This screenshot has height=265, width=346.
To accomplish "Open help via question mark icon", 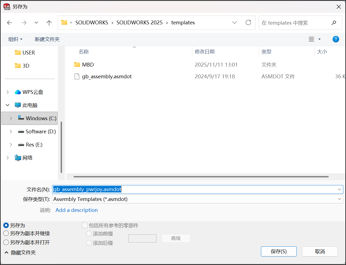I will [x=336, y=39].
